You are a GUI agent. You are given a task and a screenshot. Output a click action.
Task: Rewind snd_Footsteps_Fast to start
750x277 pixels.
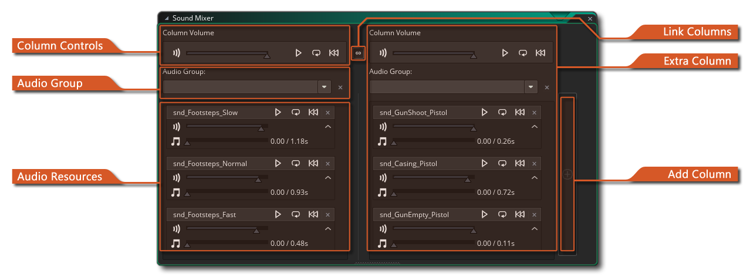[313, 214]
